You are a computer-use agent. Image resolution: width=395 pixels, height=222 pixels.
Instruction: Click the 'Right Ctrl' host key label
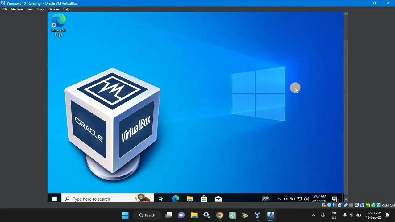pyautogui.click(x=388, y=205)
